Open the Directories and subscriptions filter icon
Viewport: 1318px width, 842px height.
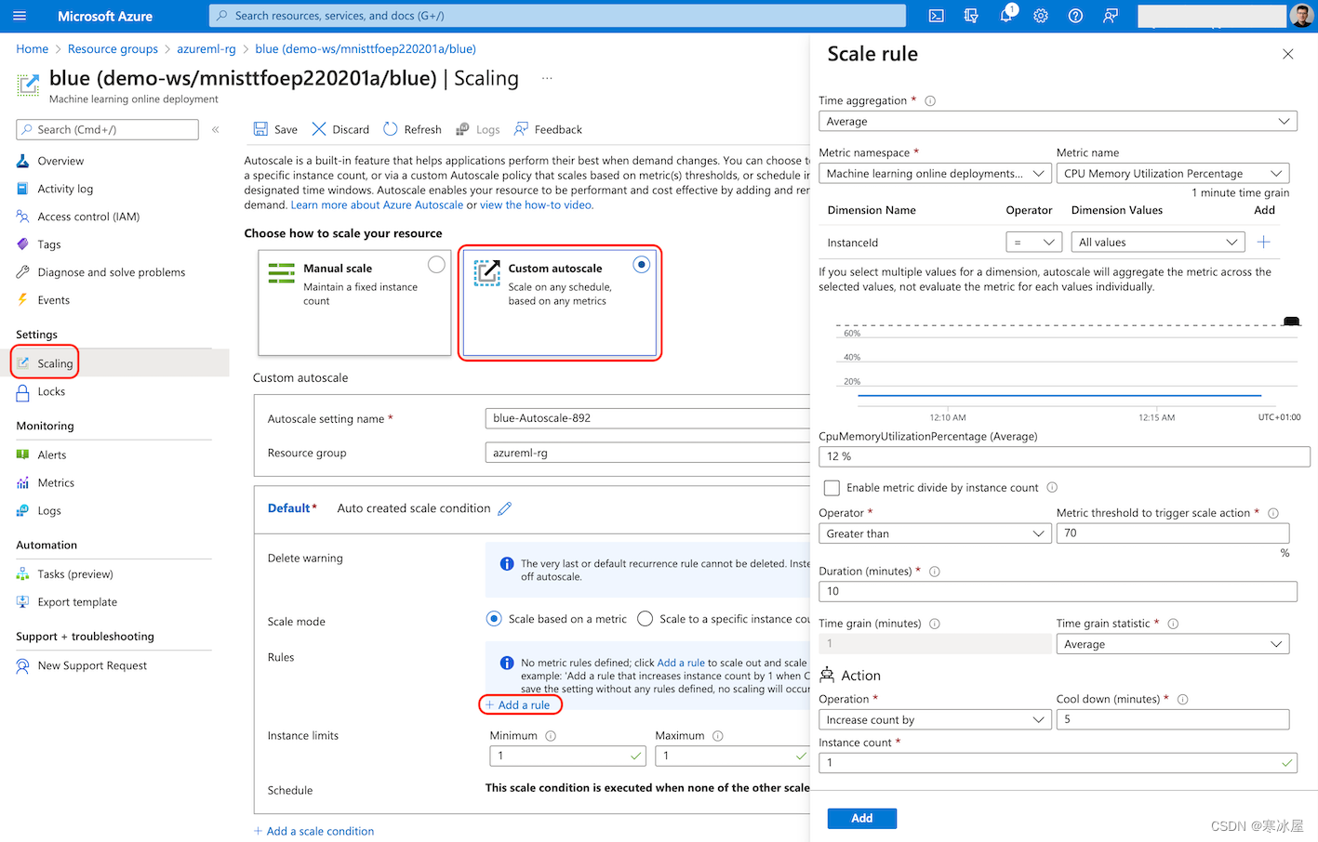click(971, 16)
